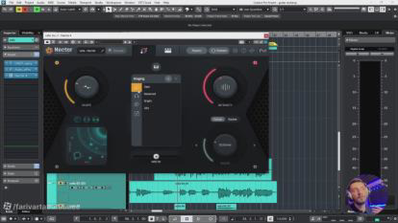This screenshot has width=398, height=223.
Task: Click the yellow mute-state button in toolbar
Action: pyautogui.click(x=19, y=10)
